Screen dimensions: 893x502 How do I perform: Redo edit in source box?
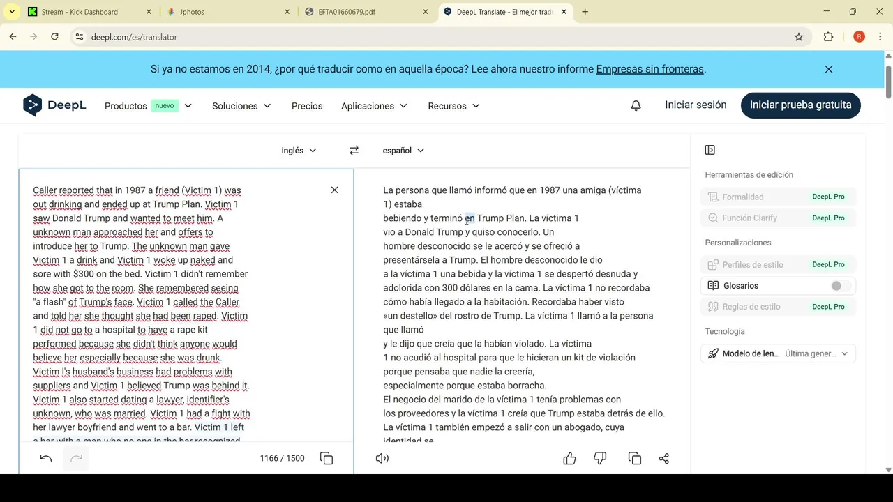77,458
